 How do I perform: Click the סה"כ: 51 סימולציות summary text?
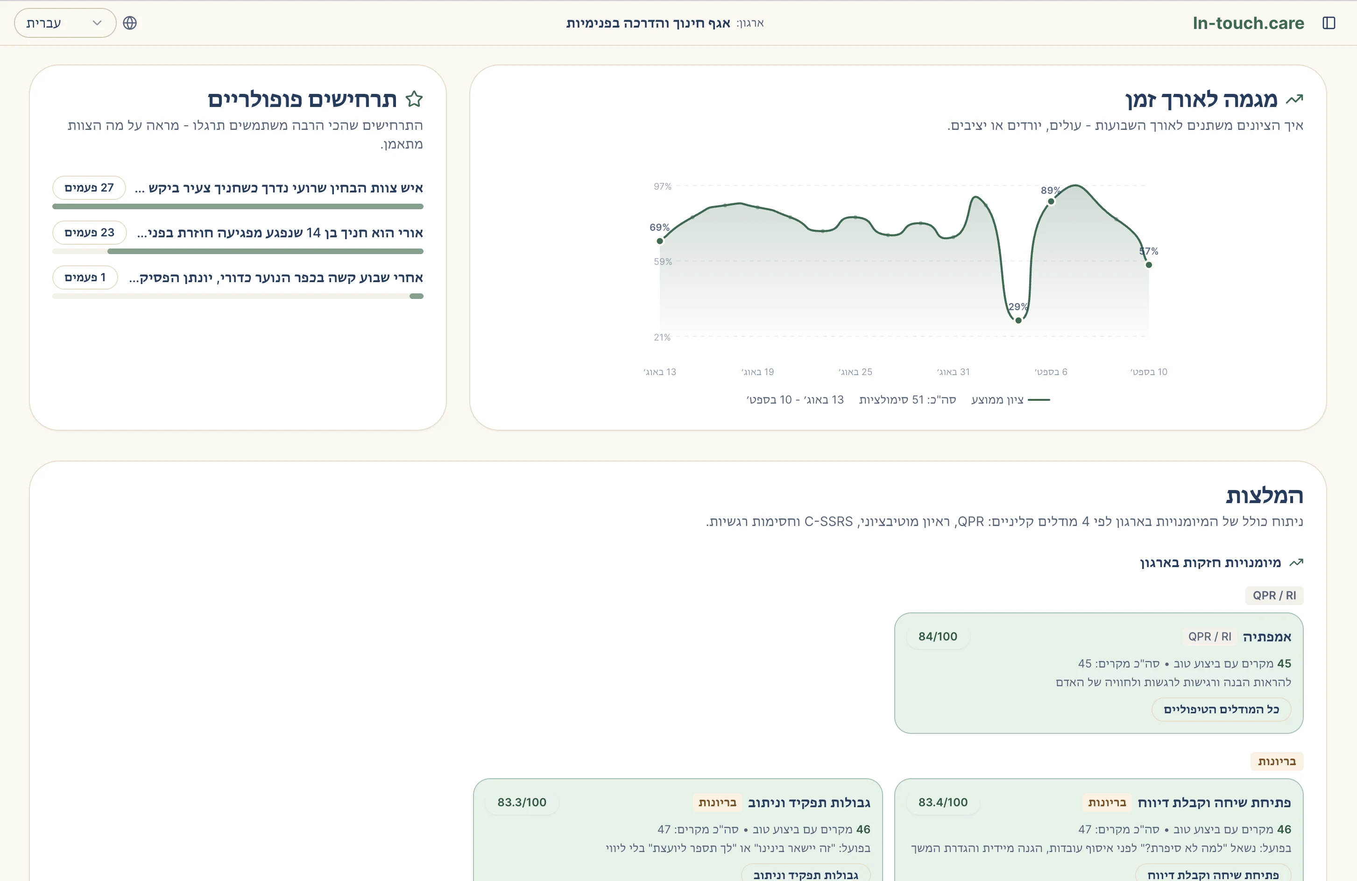[x=908, y=400]
